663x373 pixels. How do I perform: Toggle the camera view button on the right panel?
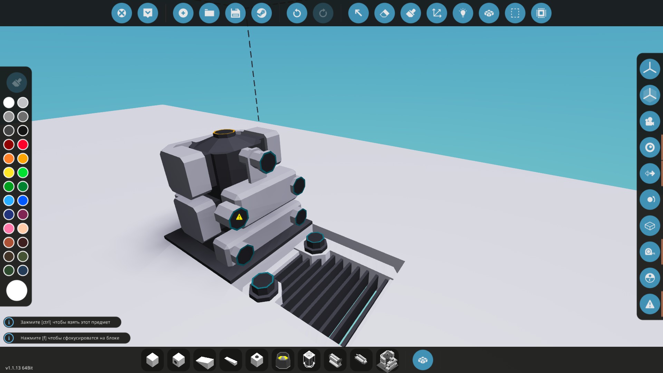[x=650, y=121]
